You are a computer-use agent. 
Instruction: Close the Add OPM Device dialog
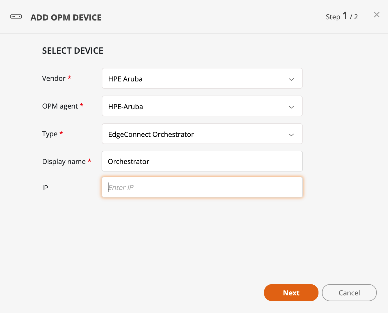click(x=376, y=15)
